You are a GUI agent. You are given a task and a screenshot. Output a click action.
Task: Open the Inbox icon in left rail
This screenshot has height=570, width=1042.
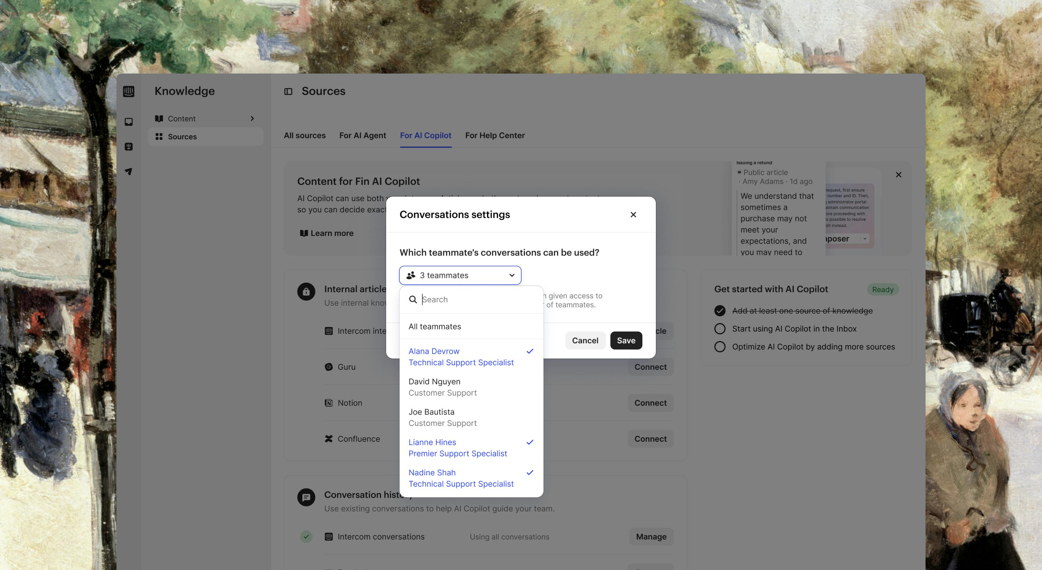coord(129,122)
